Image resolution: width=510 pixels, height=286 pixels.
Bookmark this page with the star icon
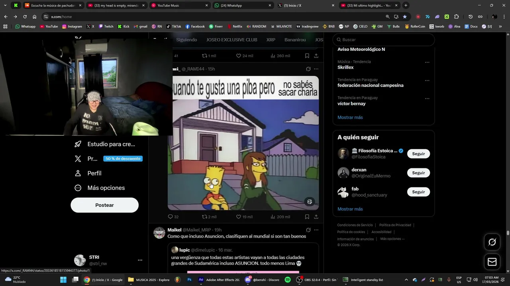coord(405,17)
